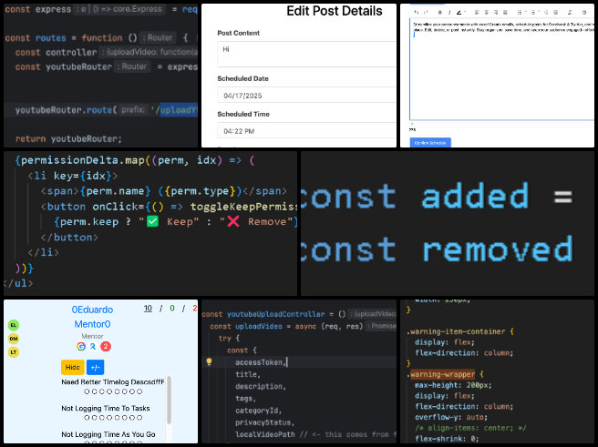This screenshot has height=447, width=598.
Task: Click the return youtubeRouter line
Action: coord(68,139)
